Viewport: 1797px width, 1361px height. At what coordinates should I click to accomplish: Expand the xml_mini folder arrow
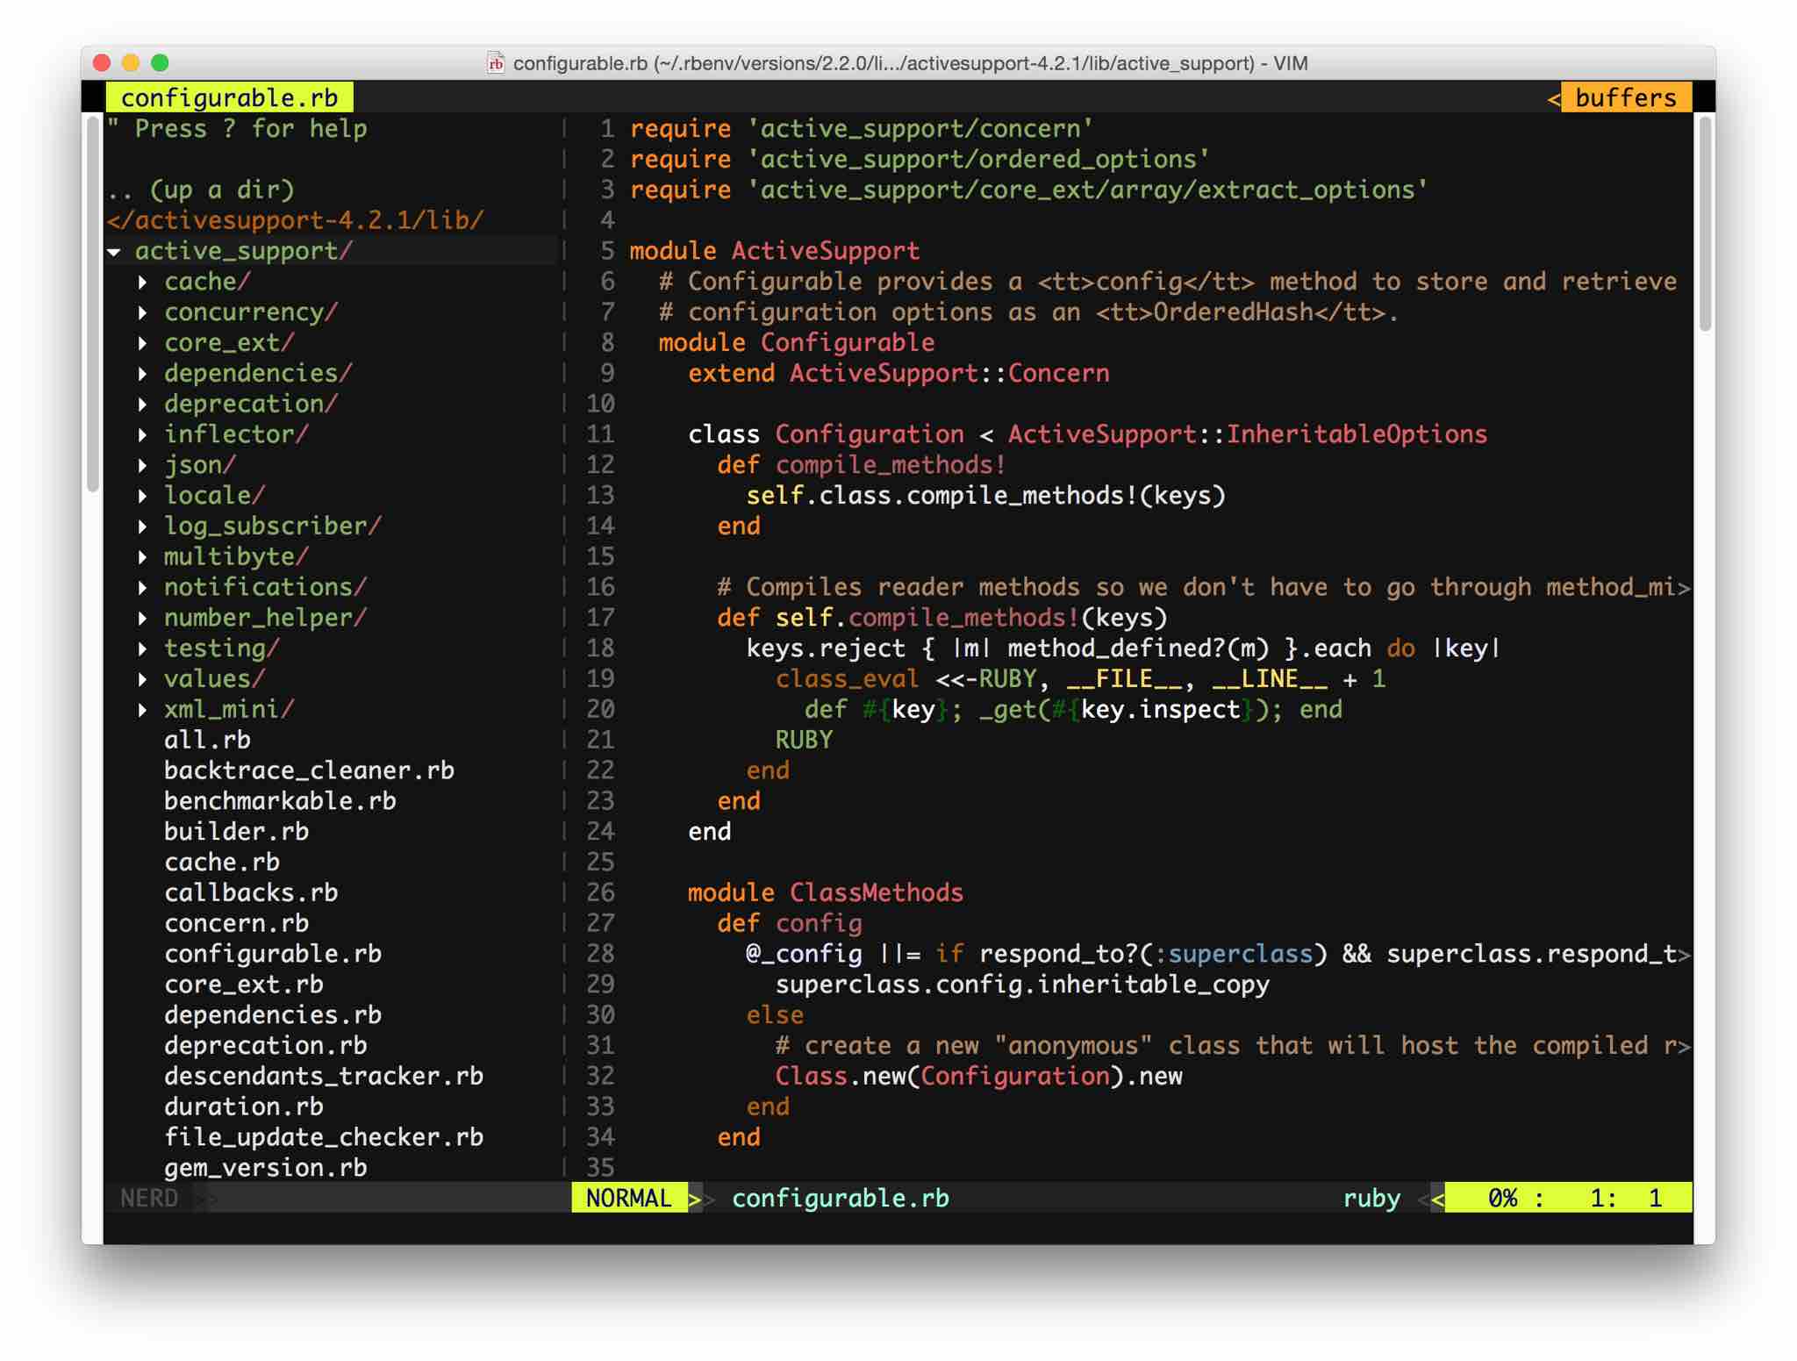[142, 710]
